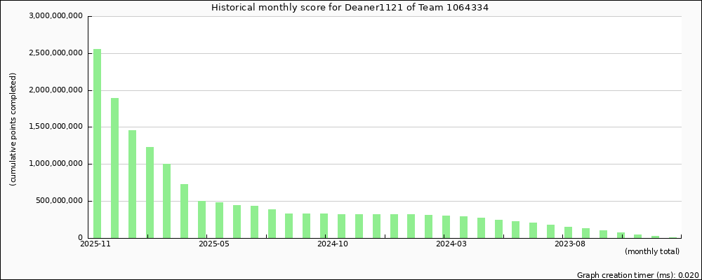This screenshot has width=702, height=280.
Task: Select the vertical "cumulative points completed" axis title
Action: point(13,129)
